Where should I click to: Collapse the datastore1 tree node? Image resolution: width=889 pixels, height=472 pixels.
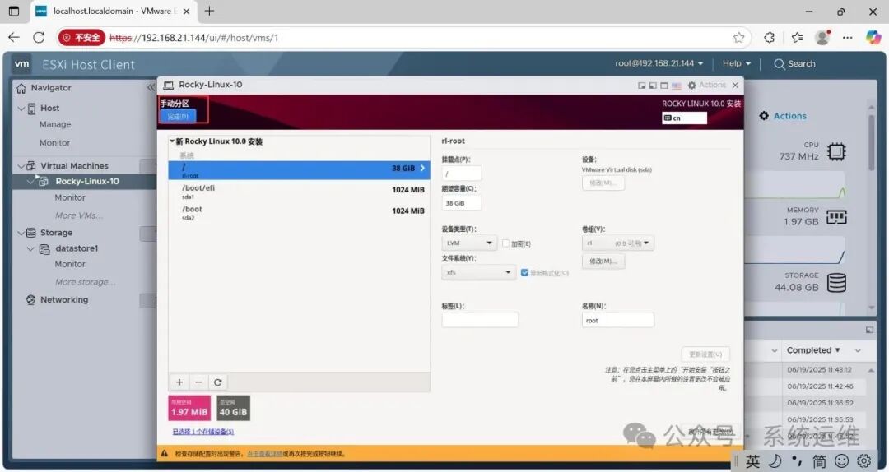tap(31, 249)
